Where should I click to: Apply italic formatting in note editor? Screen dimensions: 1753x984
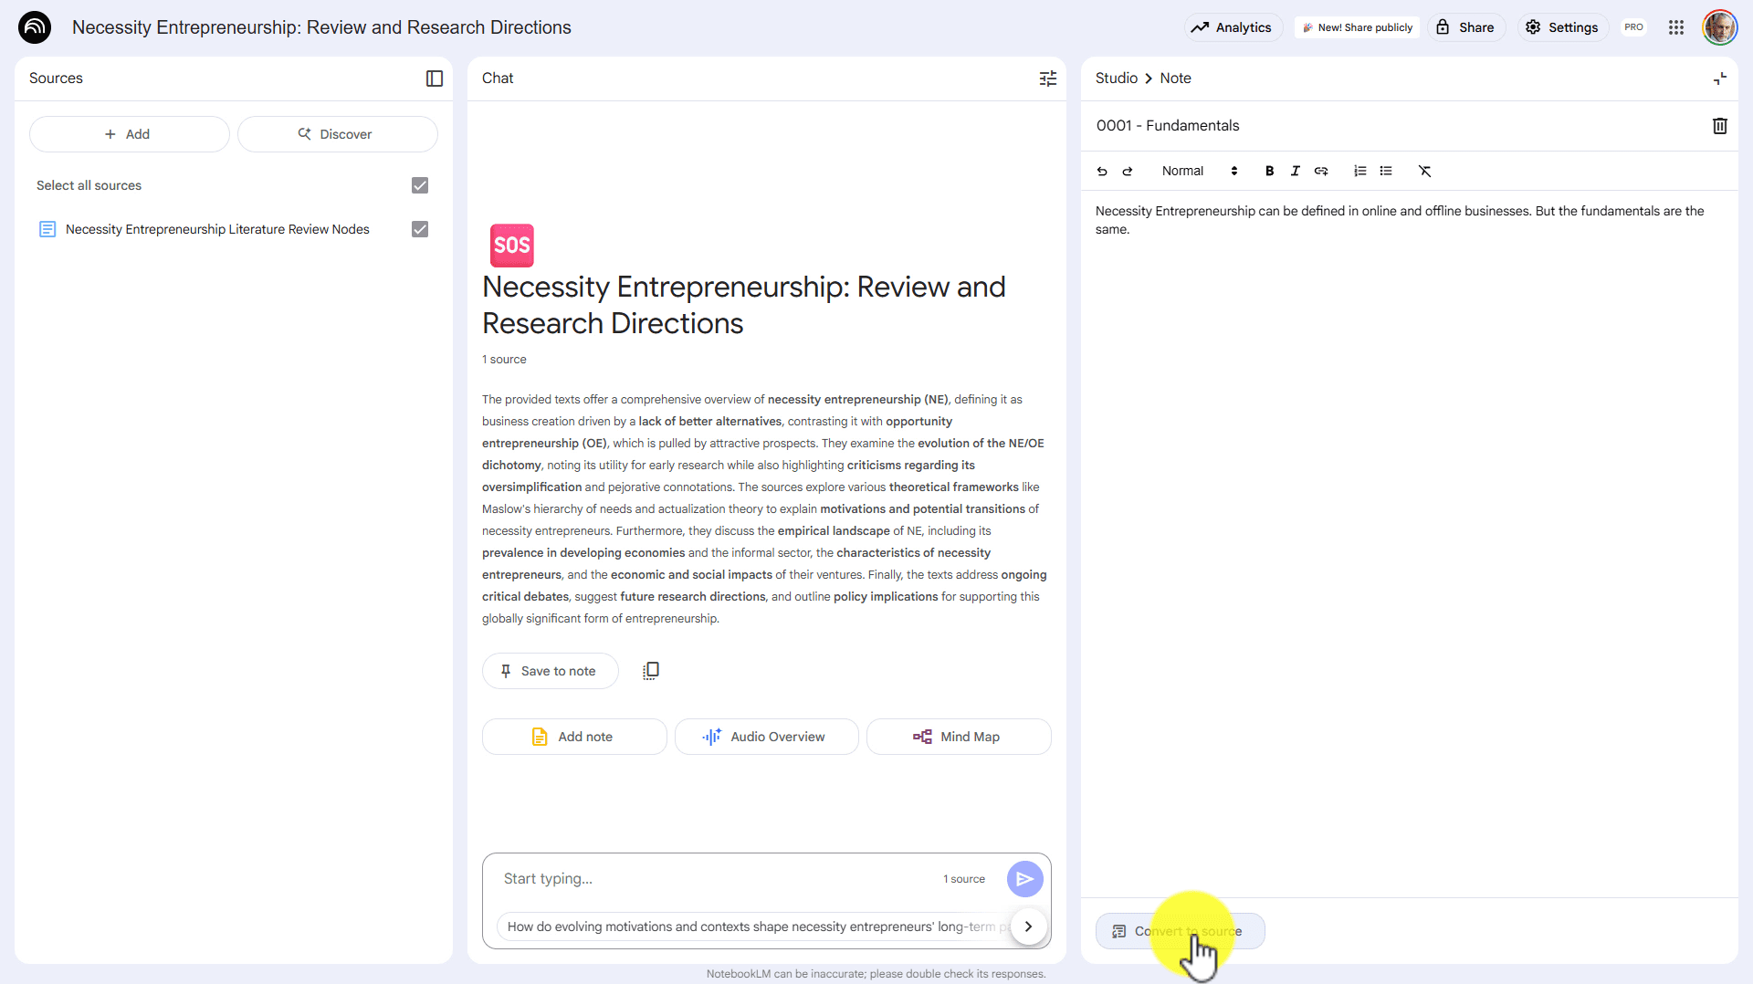(1295, 171)
